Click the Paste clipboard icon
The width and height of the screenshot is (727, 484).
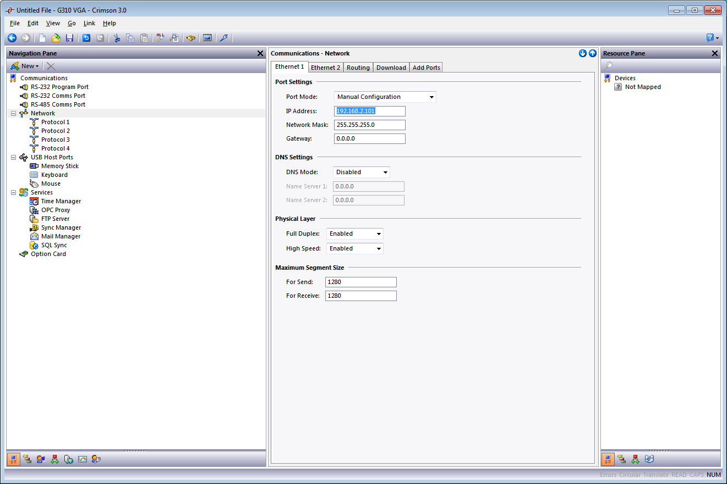coord(144,38)
